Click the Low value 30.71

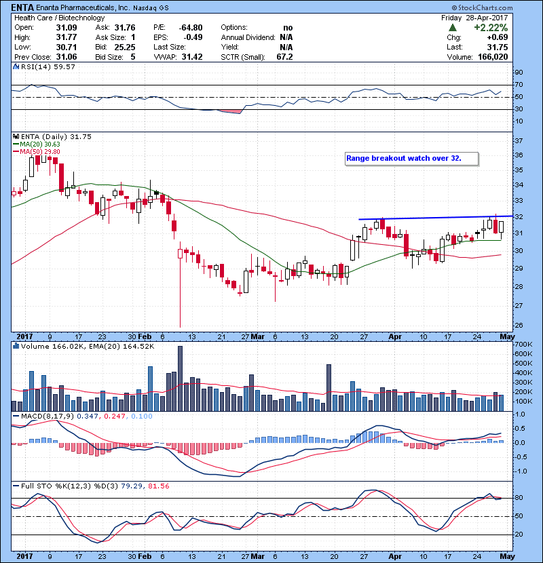(67, 47)
